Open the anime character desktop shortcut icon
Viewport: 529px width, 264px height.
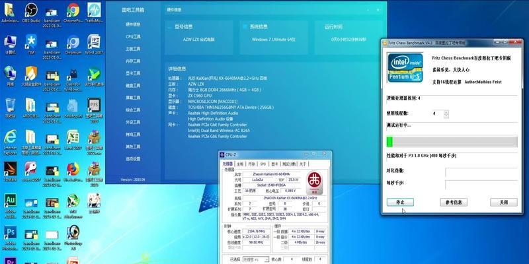(94, 203)
